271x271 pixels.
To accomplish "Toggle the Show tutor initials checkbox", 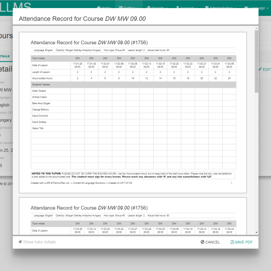I will (20, 242).
